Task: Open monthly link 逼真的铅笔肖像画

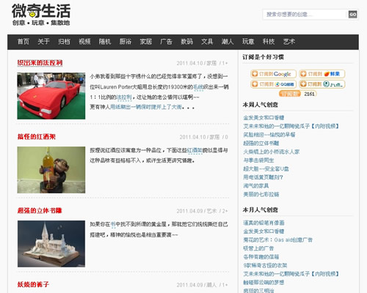Action: click(x=264, y=223)
